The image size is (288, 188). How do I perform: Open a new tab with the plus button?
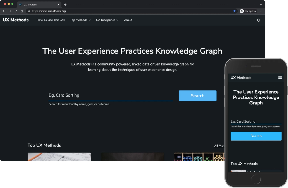(65, 4)
